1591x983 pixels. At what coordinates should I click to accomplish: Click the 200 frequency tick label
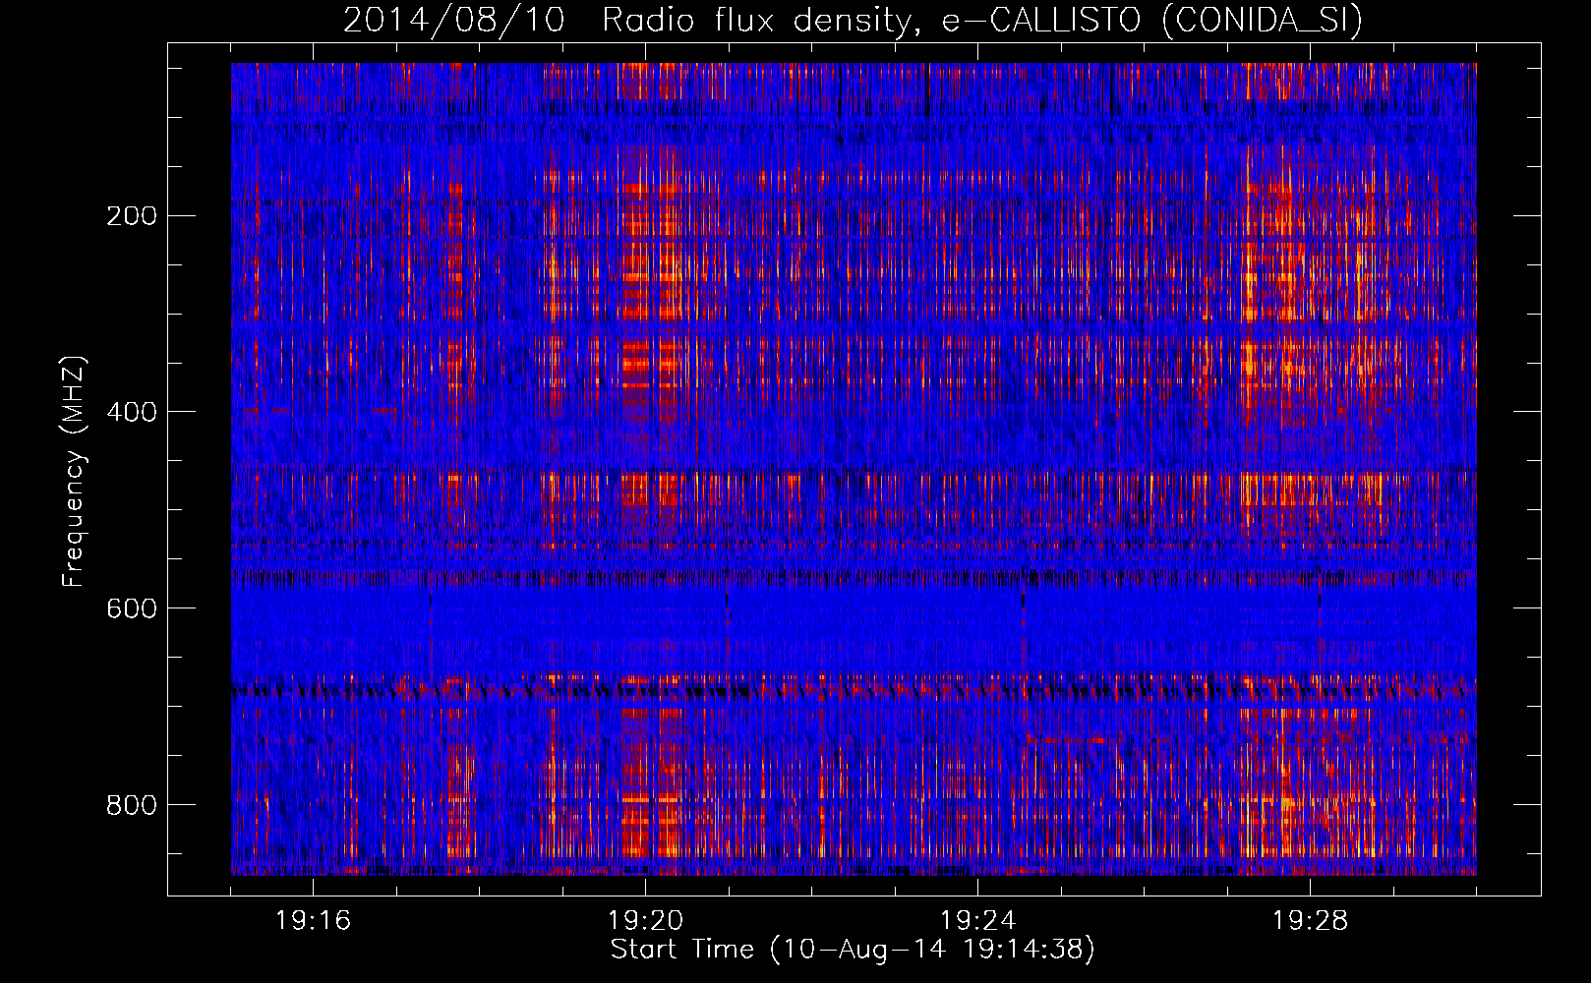pyautogui.click(x=131, y=216)
